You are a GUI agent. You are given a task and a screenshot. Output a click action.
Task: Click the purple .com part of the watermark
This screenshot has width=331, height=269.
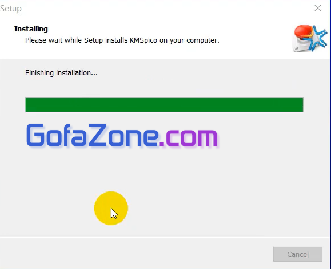tap(189, 138)
